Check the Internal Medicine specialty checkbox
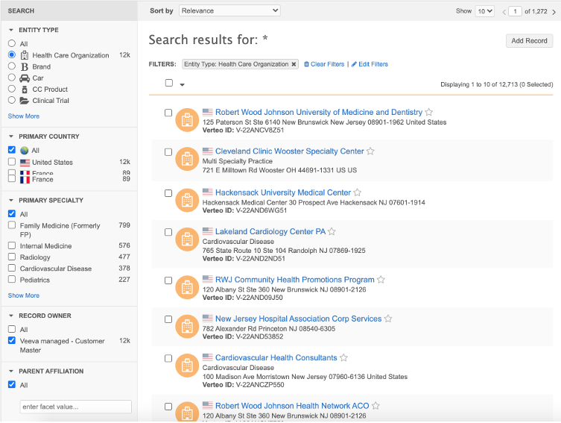Viewport: 561px width, 423px height. [12, 245]
